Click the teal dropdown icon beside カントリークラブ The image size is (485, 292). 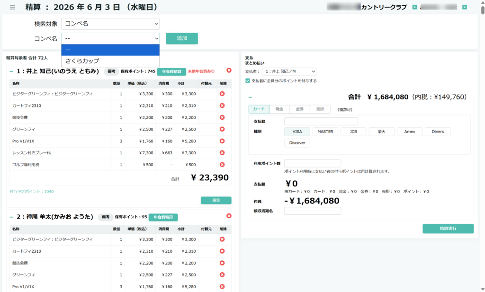pyautogui.click(x=414, y=7)
